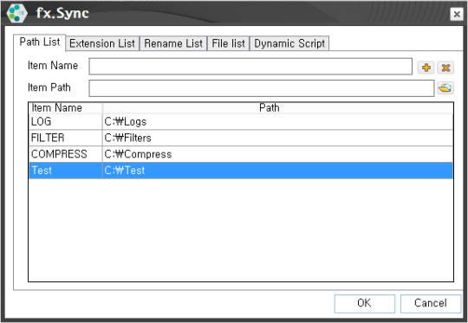Click the Cancel button
The image size is (468, 323).
coord(431,303)
